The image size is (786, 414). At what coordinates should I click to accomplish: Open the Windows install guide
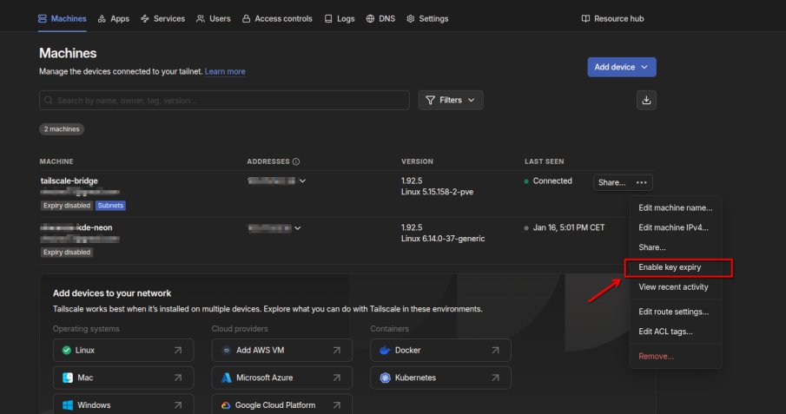123,404
